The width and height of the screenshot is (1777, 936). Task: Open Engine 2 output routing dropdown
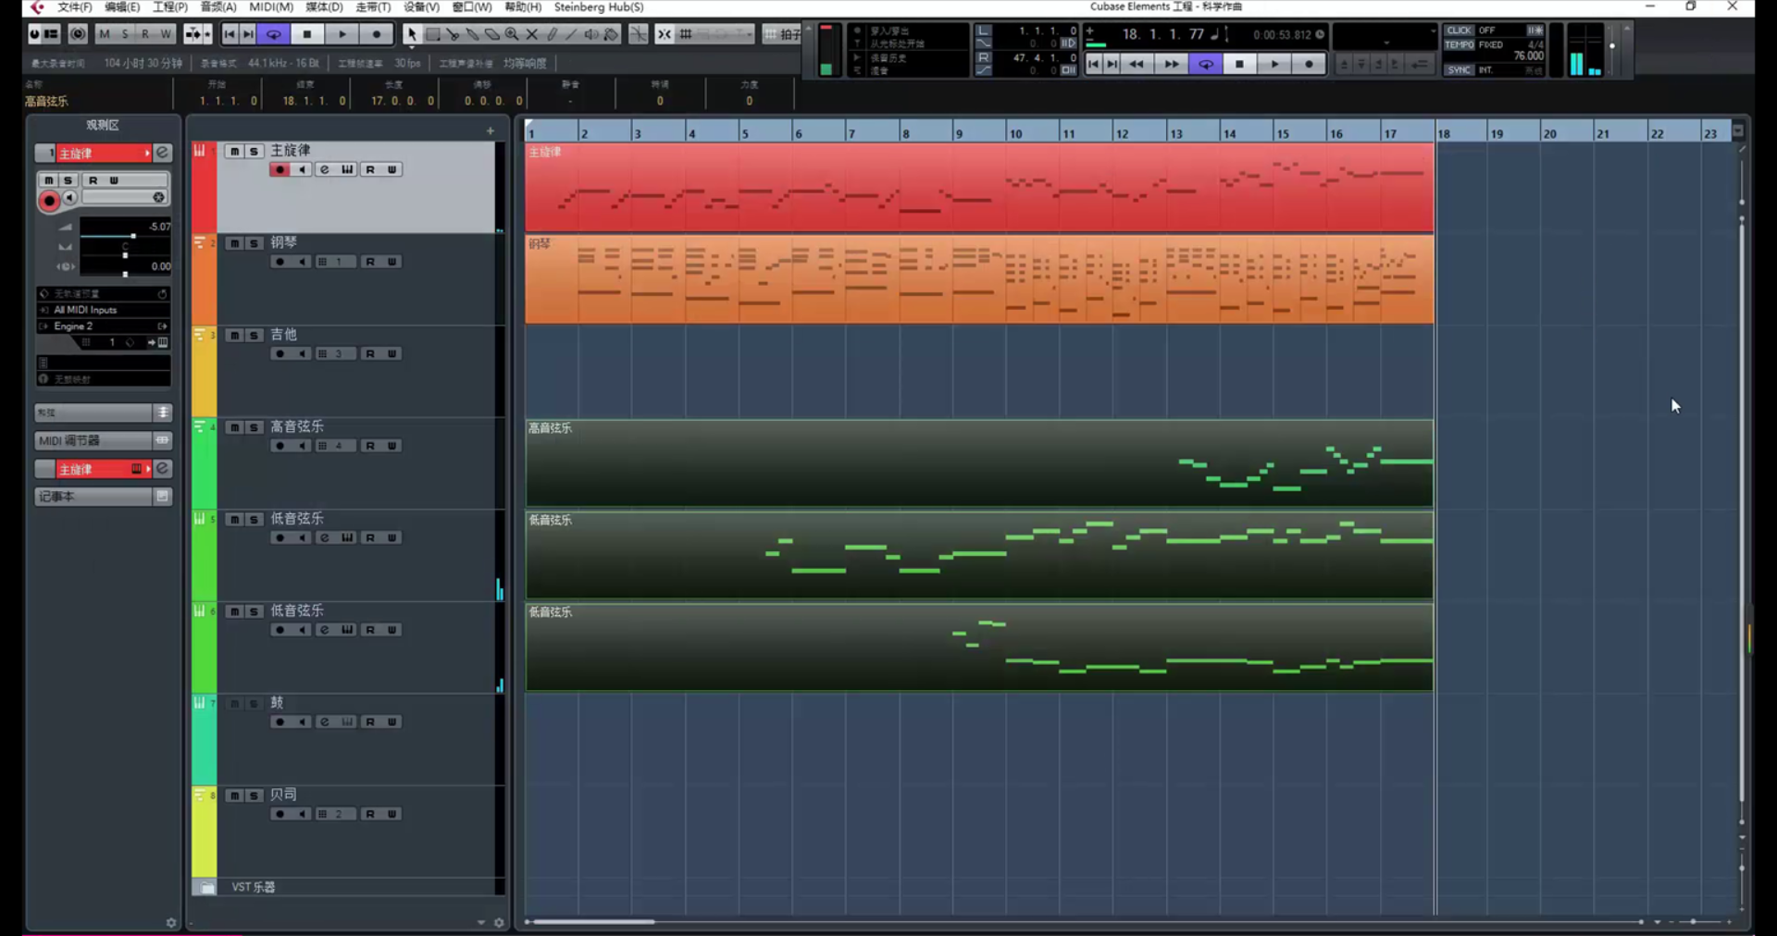click(102, 326)
